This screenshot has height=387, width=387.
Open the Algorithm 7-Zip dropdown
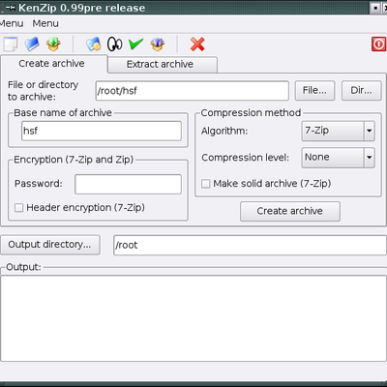point(338,131)
